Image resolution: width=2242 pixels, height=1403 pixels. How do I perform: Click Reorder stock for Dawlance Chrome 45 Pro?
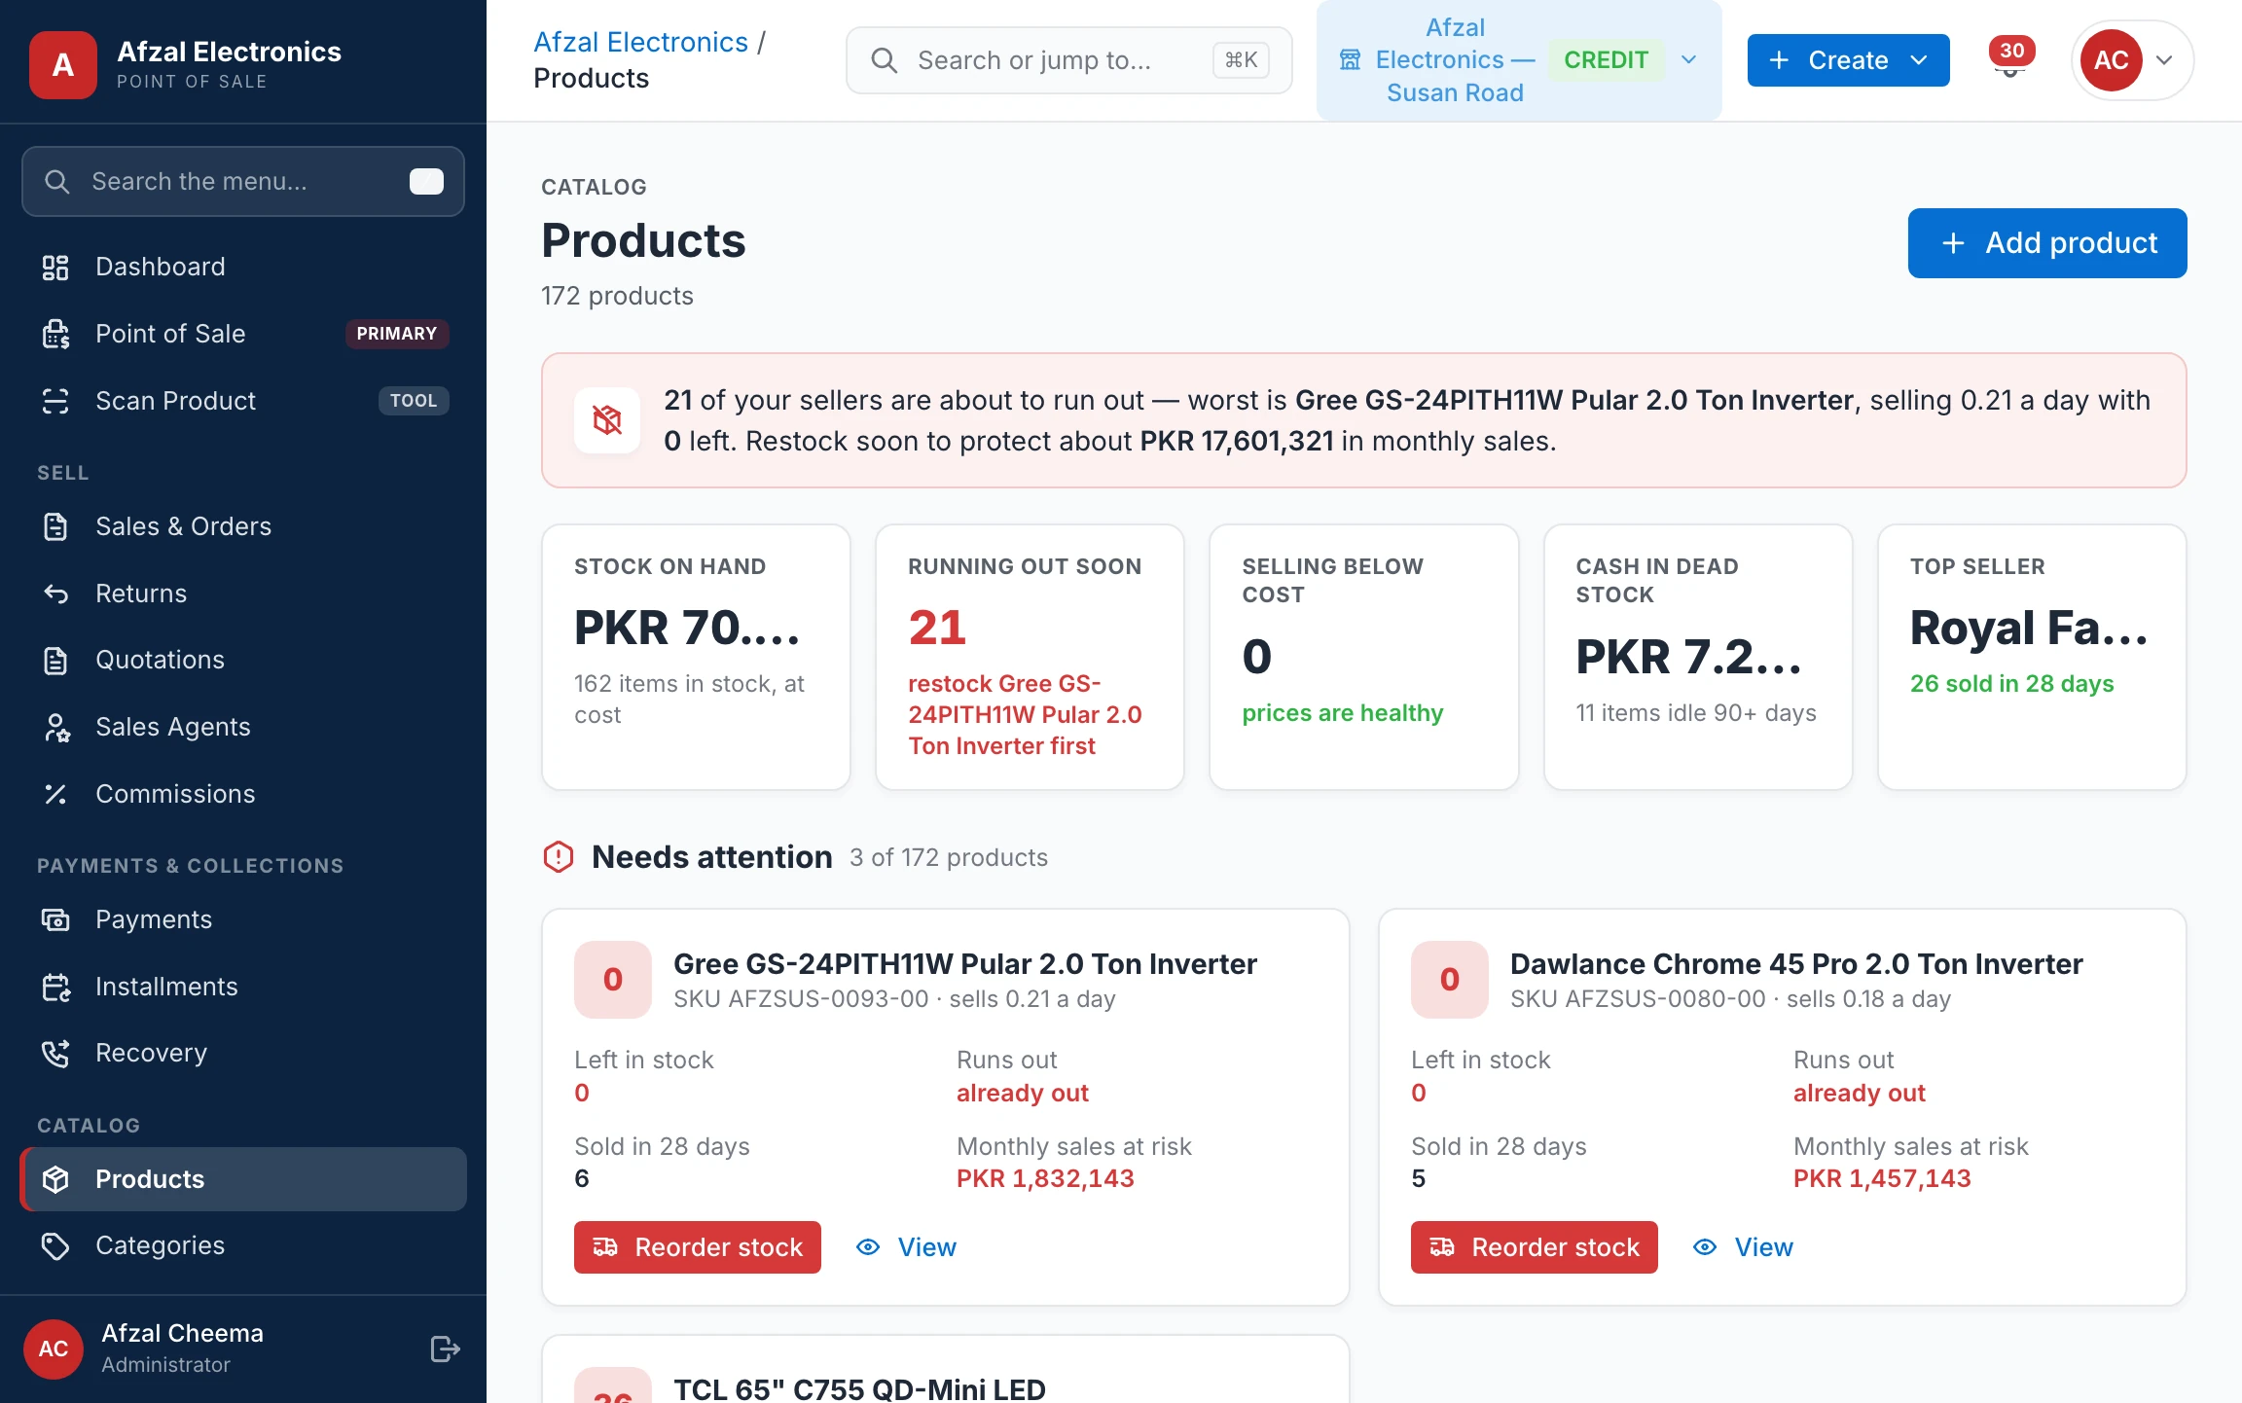[1534, 1247]
